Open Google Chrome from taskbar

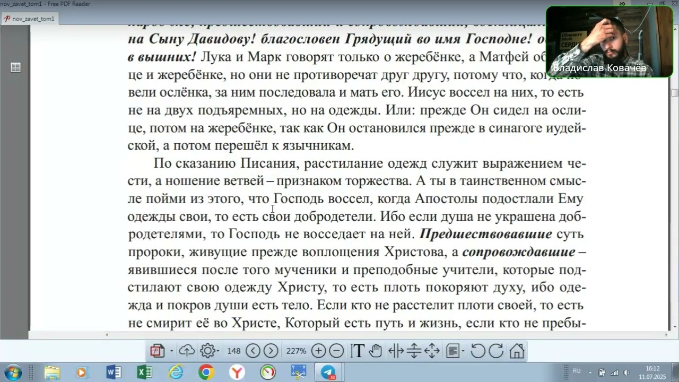point(206,372)
